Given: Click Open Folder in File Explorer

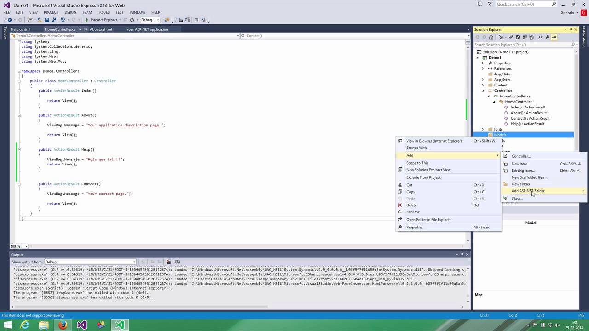Looking at the screenshot, I should pos(428,220).
